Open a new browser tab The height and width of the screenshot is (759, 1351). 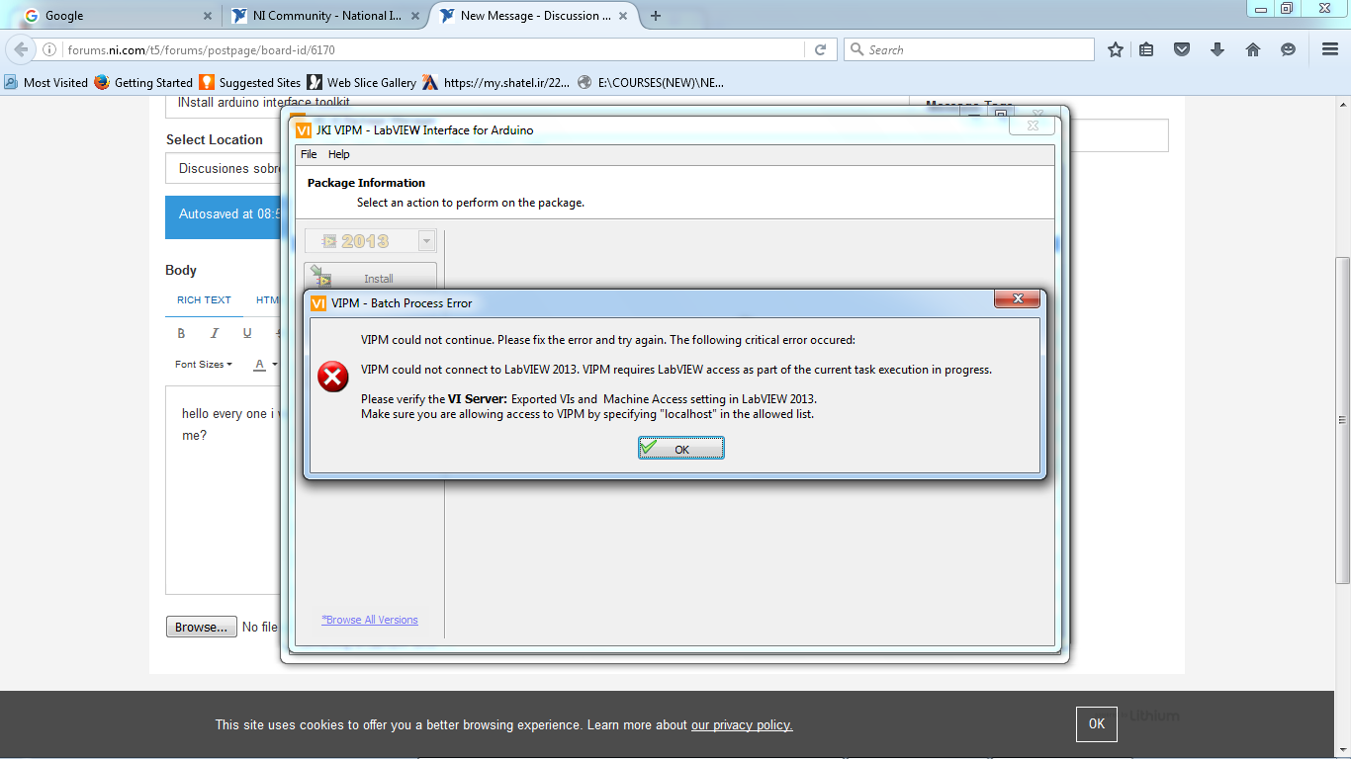point(656,16)
